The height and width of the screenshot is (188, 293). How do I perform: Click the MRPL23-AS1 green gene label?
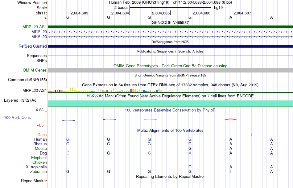pyautogui.click(x=35, y=27)
